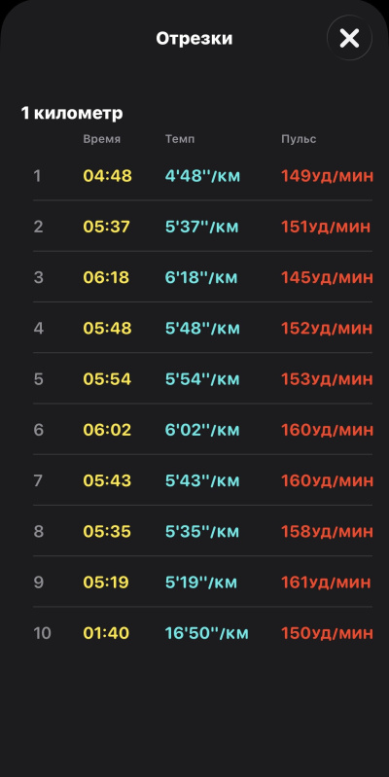This screenshot has height=777, width=389.
Task: Tap the time 06:02 in segment 6
Action: coord(108,430)
